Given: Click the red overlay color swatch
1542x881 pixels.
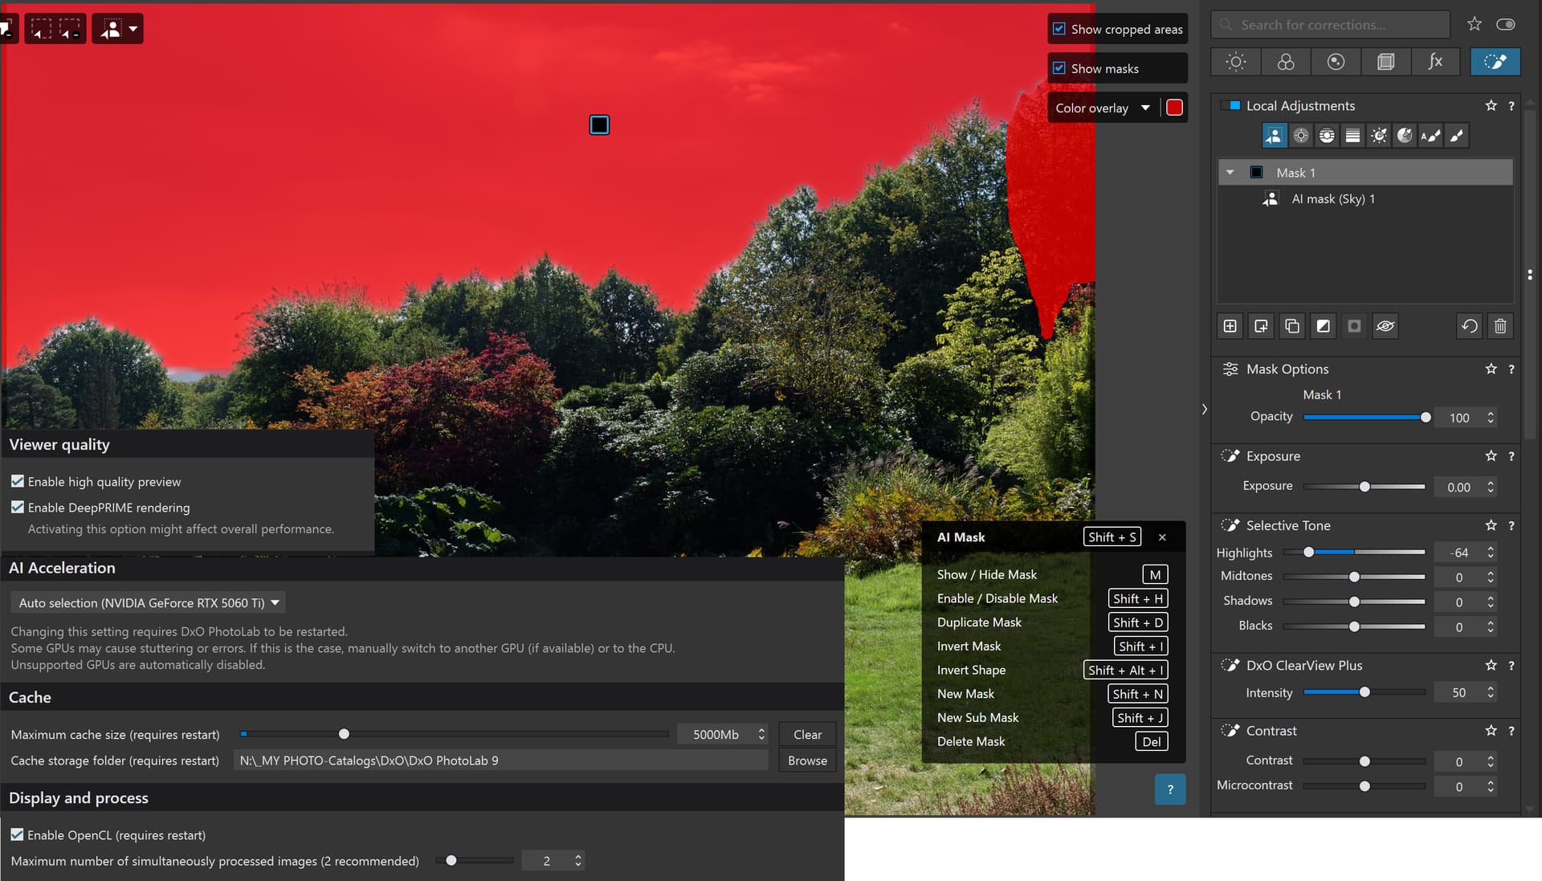Looking at the screenshot, I should [1174, 108].
